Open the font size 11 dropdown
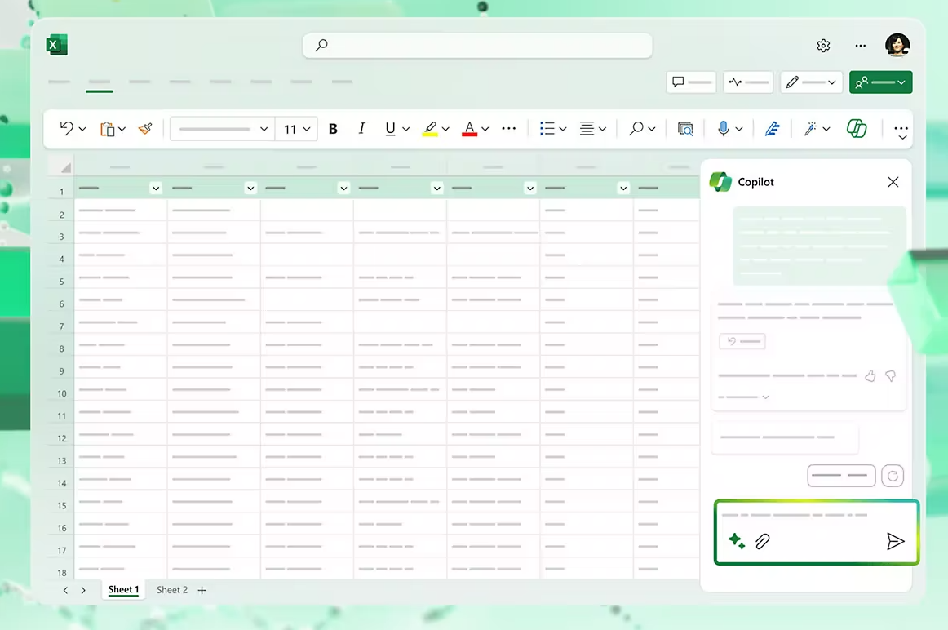 pos(297,129)
